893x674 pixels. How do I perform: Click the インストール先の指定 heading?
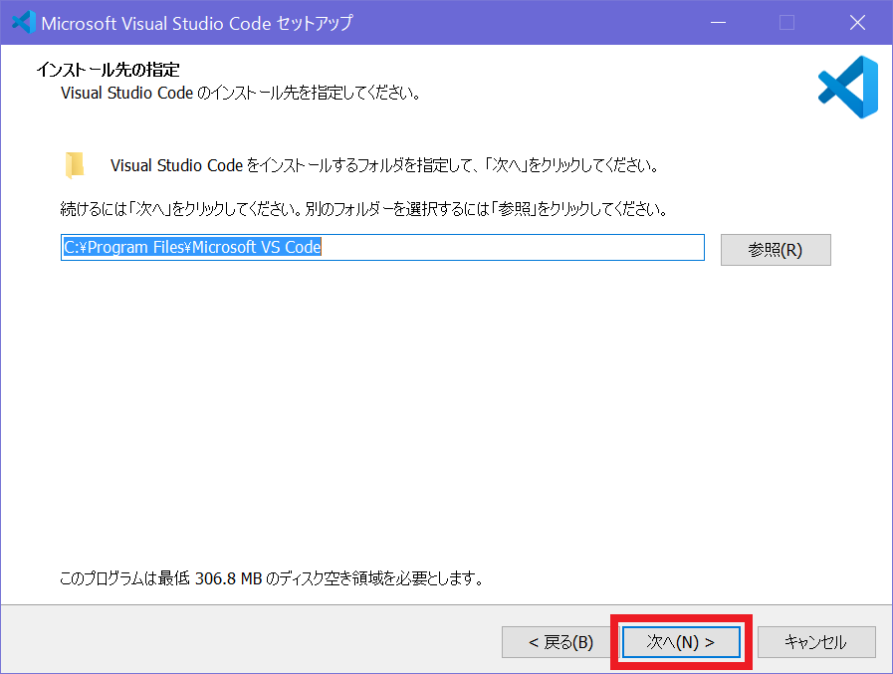coord(108,71)
